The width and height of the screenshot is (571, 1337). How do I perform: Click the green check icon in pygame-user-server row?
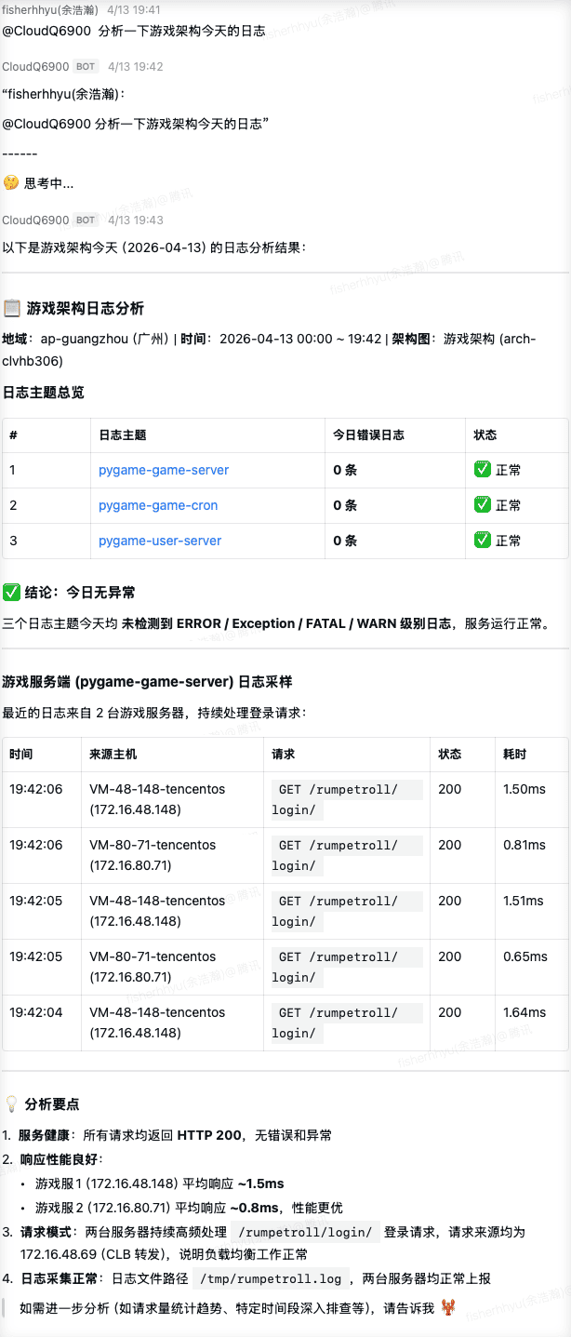click(x=482, y=541)
